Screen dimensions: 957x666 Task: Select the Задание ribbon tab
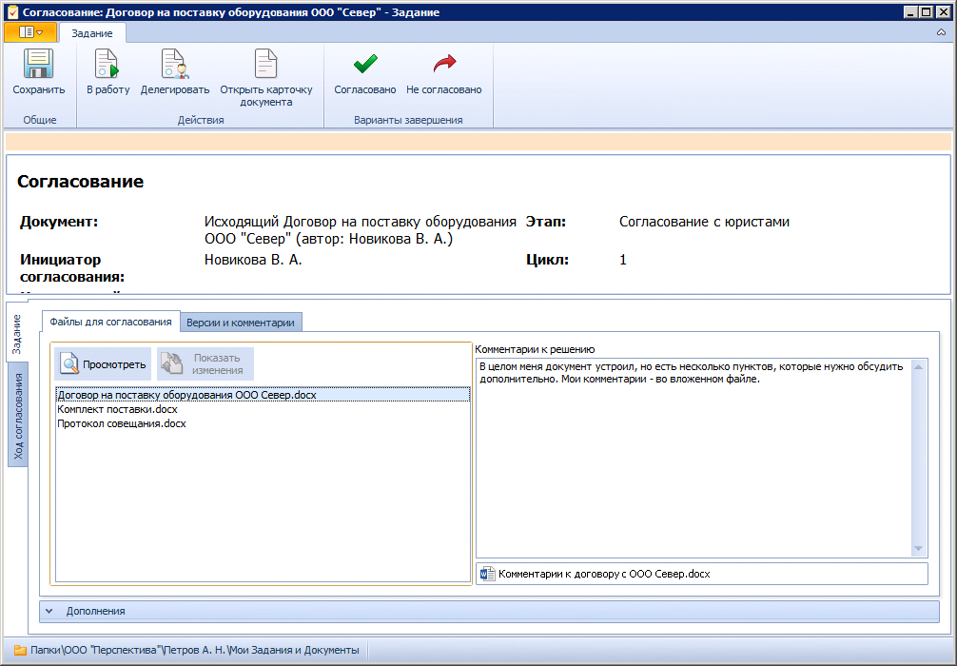[x=92, y=33]
